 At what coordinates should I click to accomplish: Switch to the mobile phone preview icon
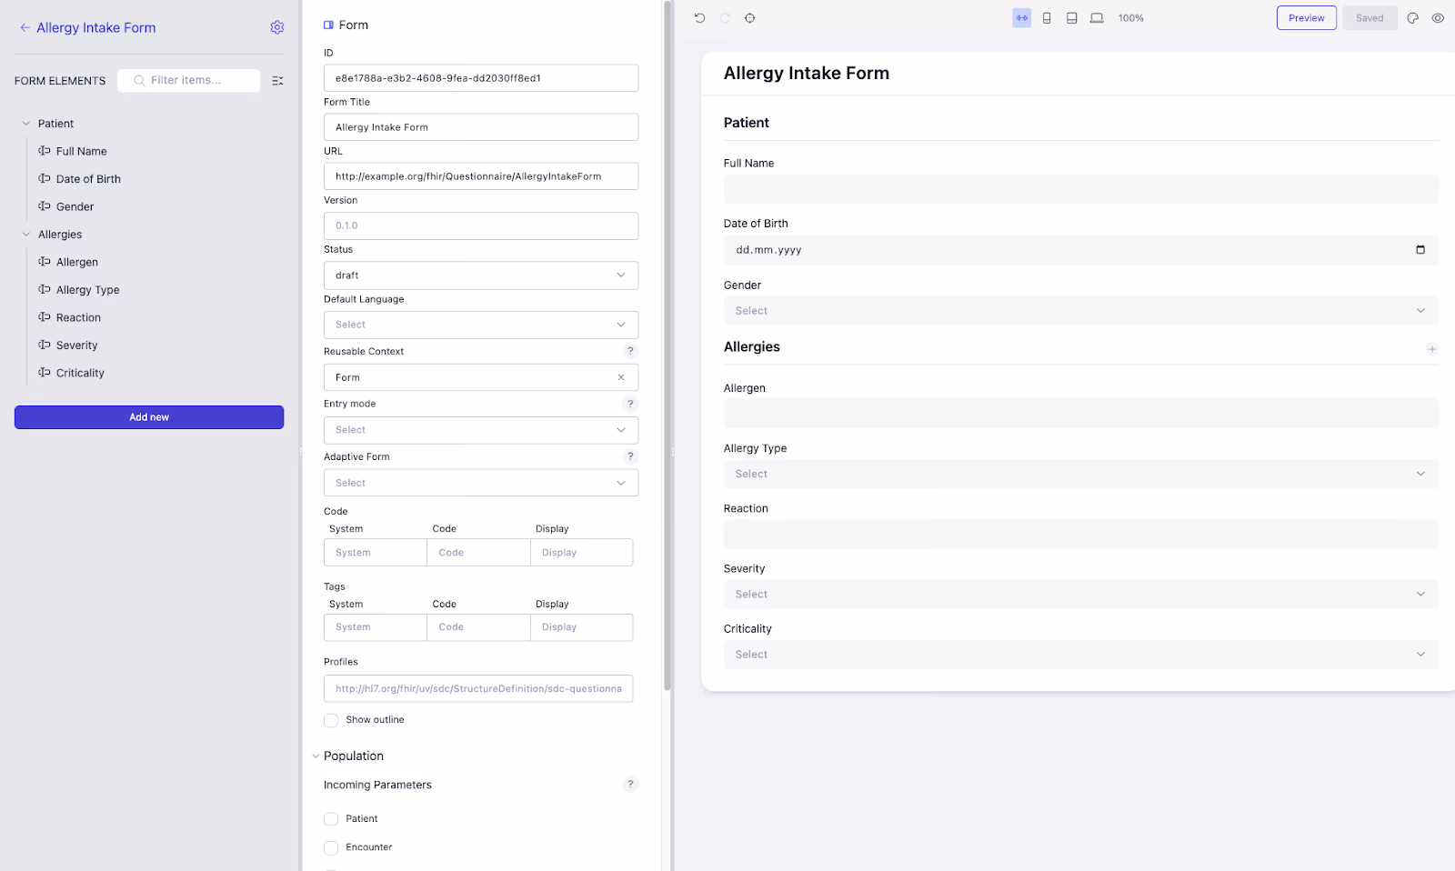point(1047,18)
